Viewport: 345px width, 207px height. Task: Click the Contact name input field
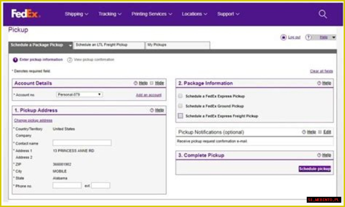[x=82, y=143]
